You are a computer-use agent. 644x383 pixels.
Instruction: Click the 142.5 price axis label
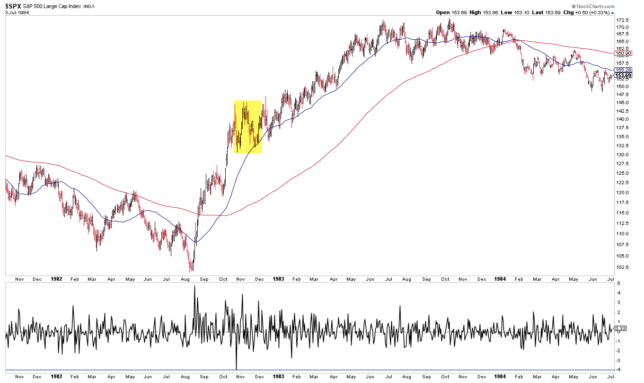point(623,111)
